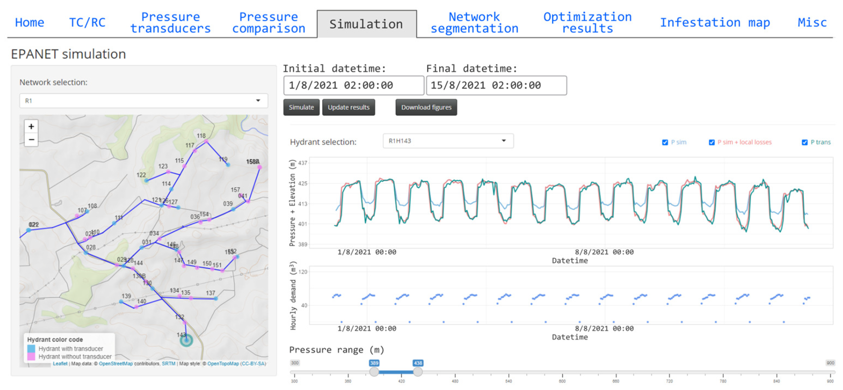Open the OpenStreetMap attribution link

[x=116, y=364]
